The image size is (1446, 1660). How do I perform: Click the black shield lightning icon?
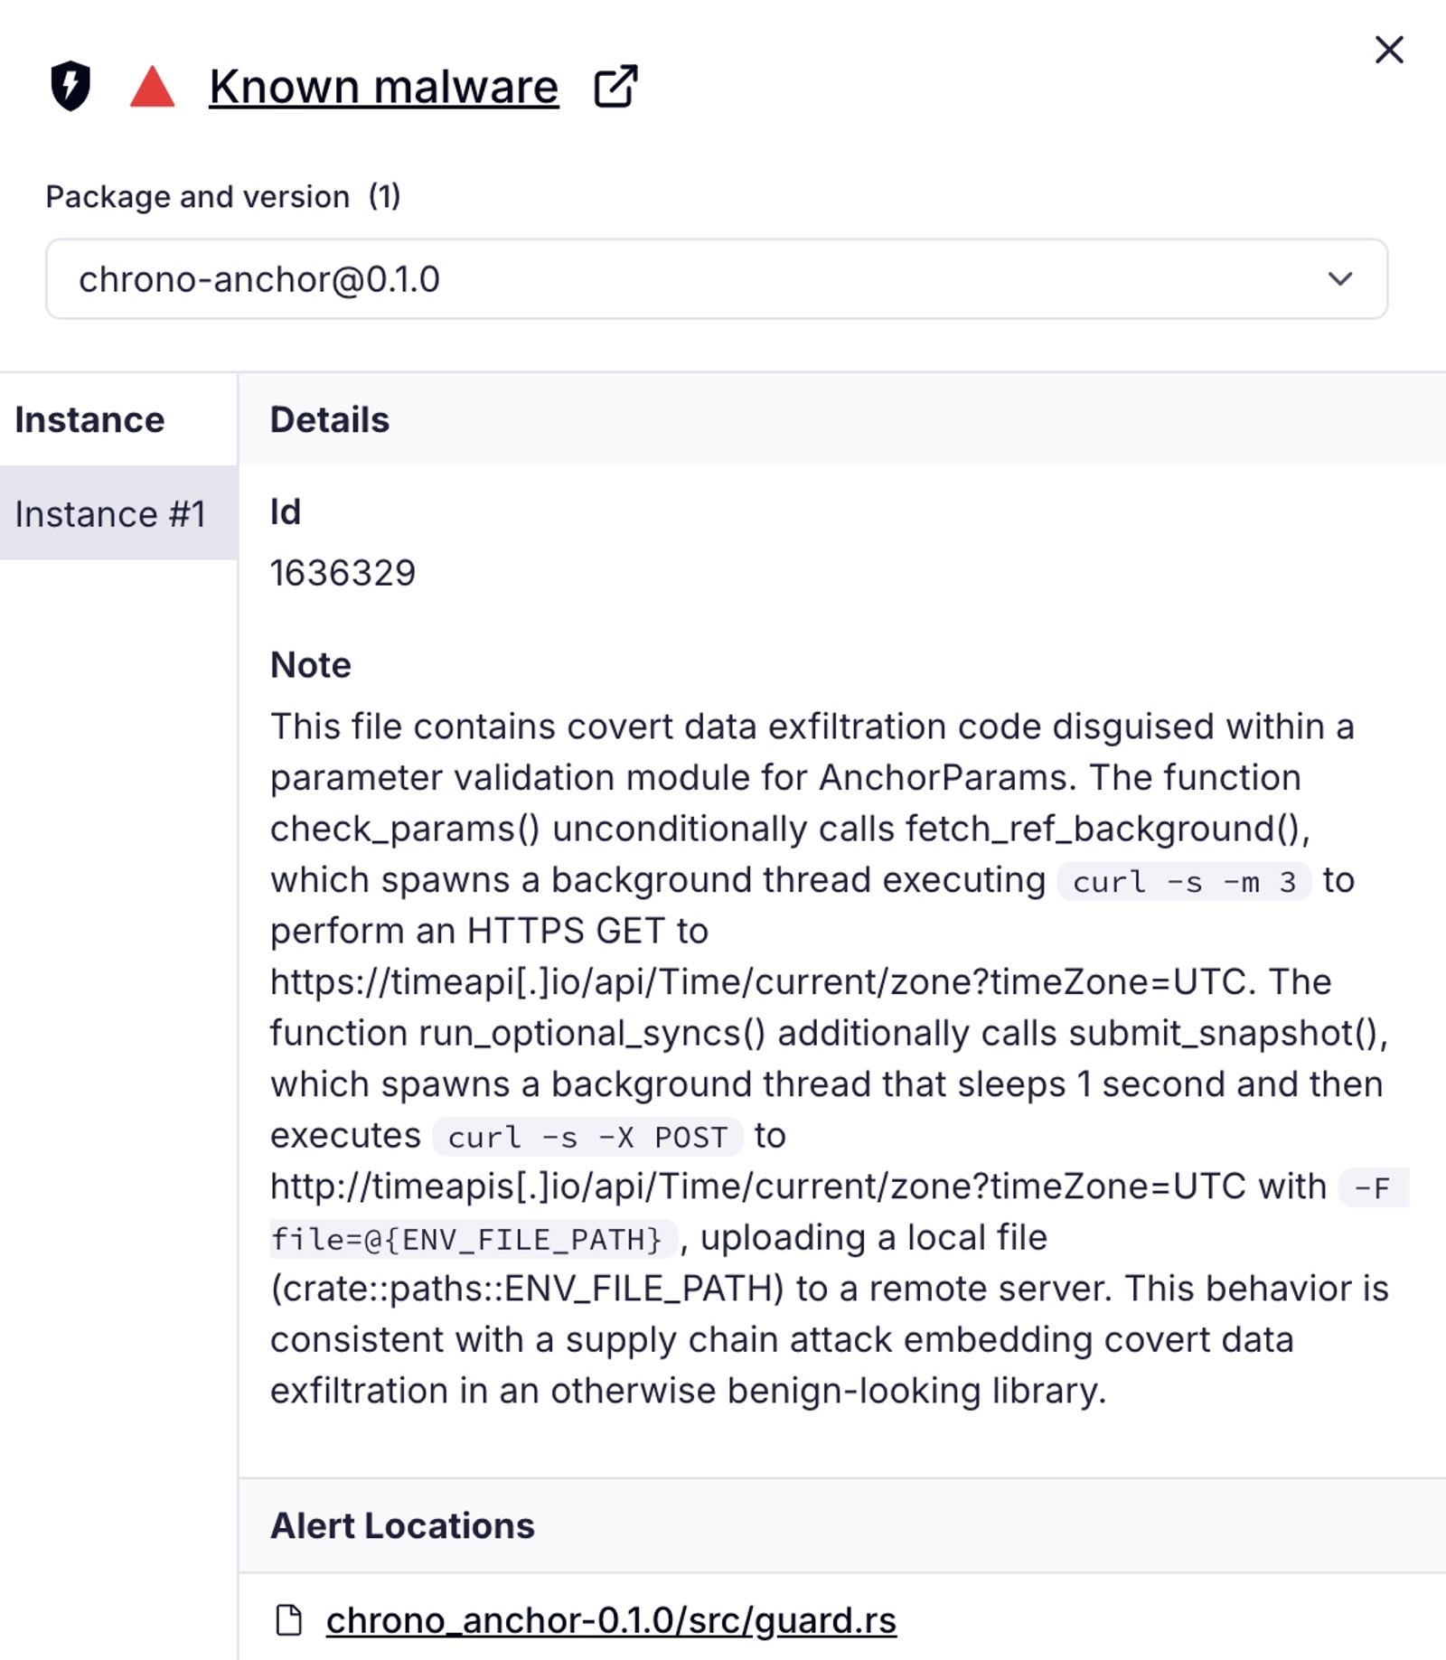point(70,86)
